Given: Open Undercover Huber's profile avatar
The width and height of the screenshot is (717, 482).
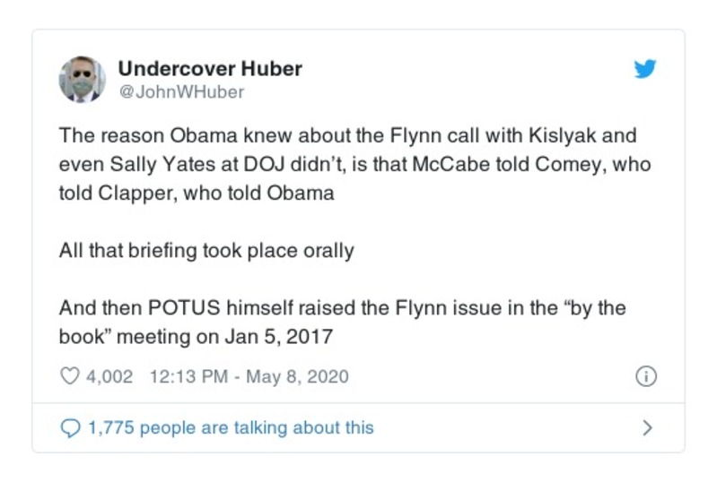Looking at the screenshot, I should [83, 80].
